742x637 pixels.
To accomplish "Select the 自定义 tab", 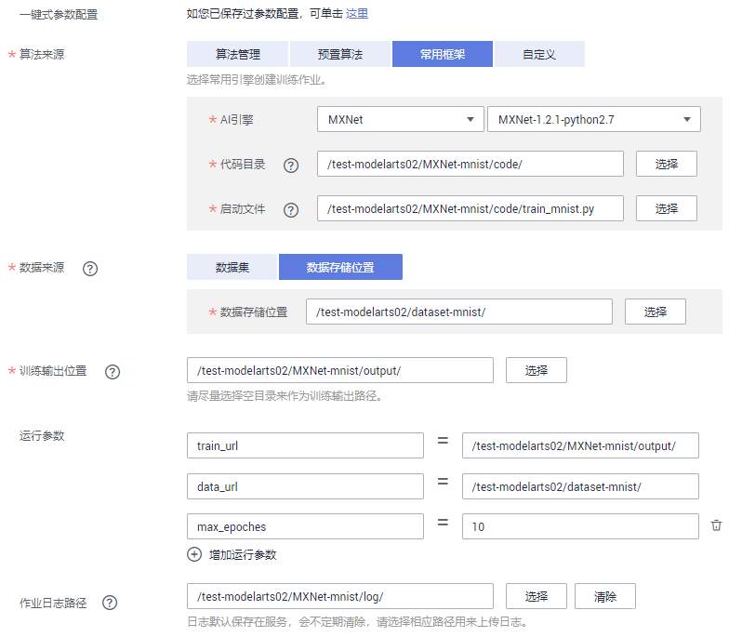I will pos(538,54).
